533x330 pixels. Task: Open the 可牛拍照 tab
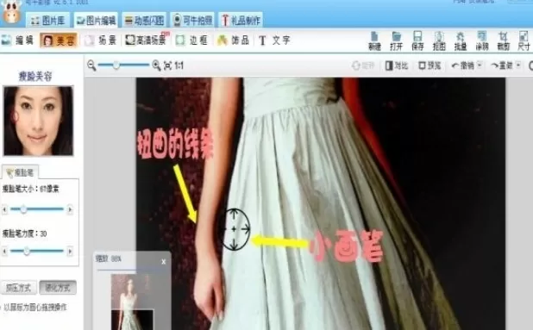(192, 21)
